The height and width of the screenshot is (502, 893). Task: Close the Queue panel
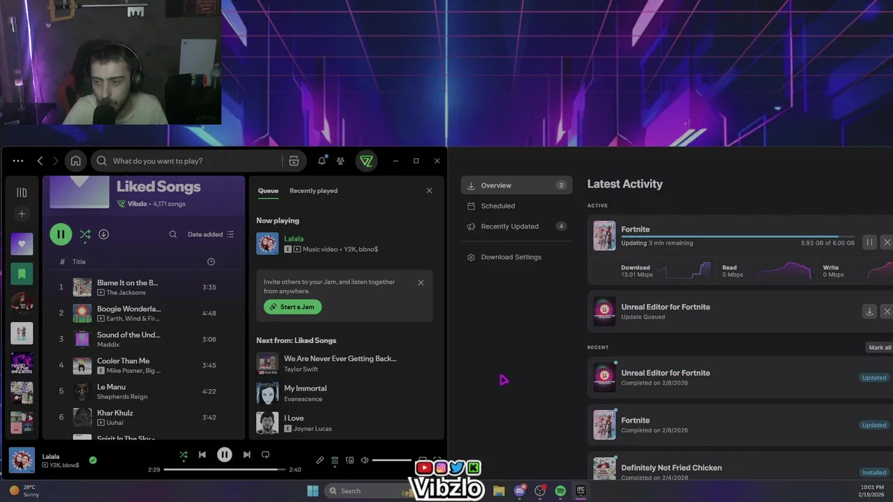[x=429, y=190]
